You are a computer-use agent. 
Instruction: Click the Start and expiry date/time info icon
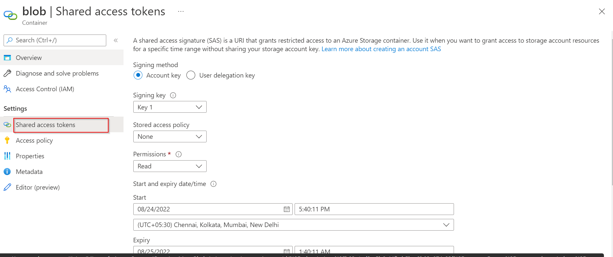[213, 184]
